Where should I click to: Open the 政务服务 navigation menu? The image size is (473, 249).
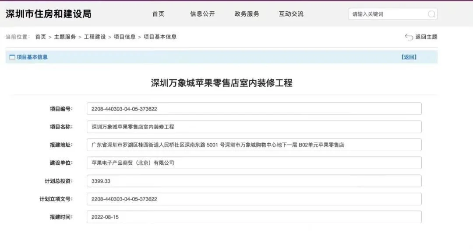tap(247, 14)
